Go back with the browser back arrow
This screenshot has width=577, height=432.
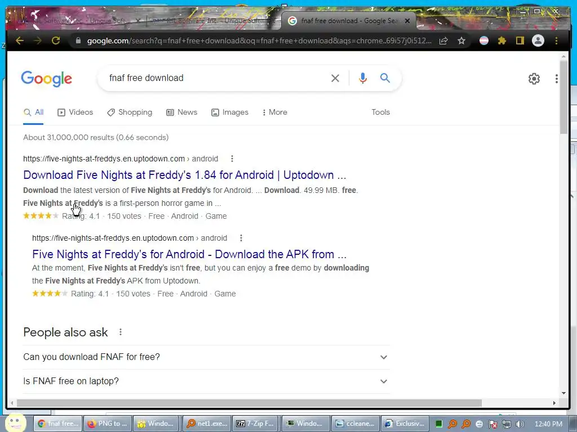point(20,40)
